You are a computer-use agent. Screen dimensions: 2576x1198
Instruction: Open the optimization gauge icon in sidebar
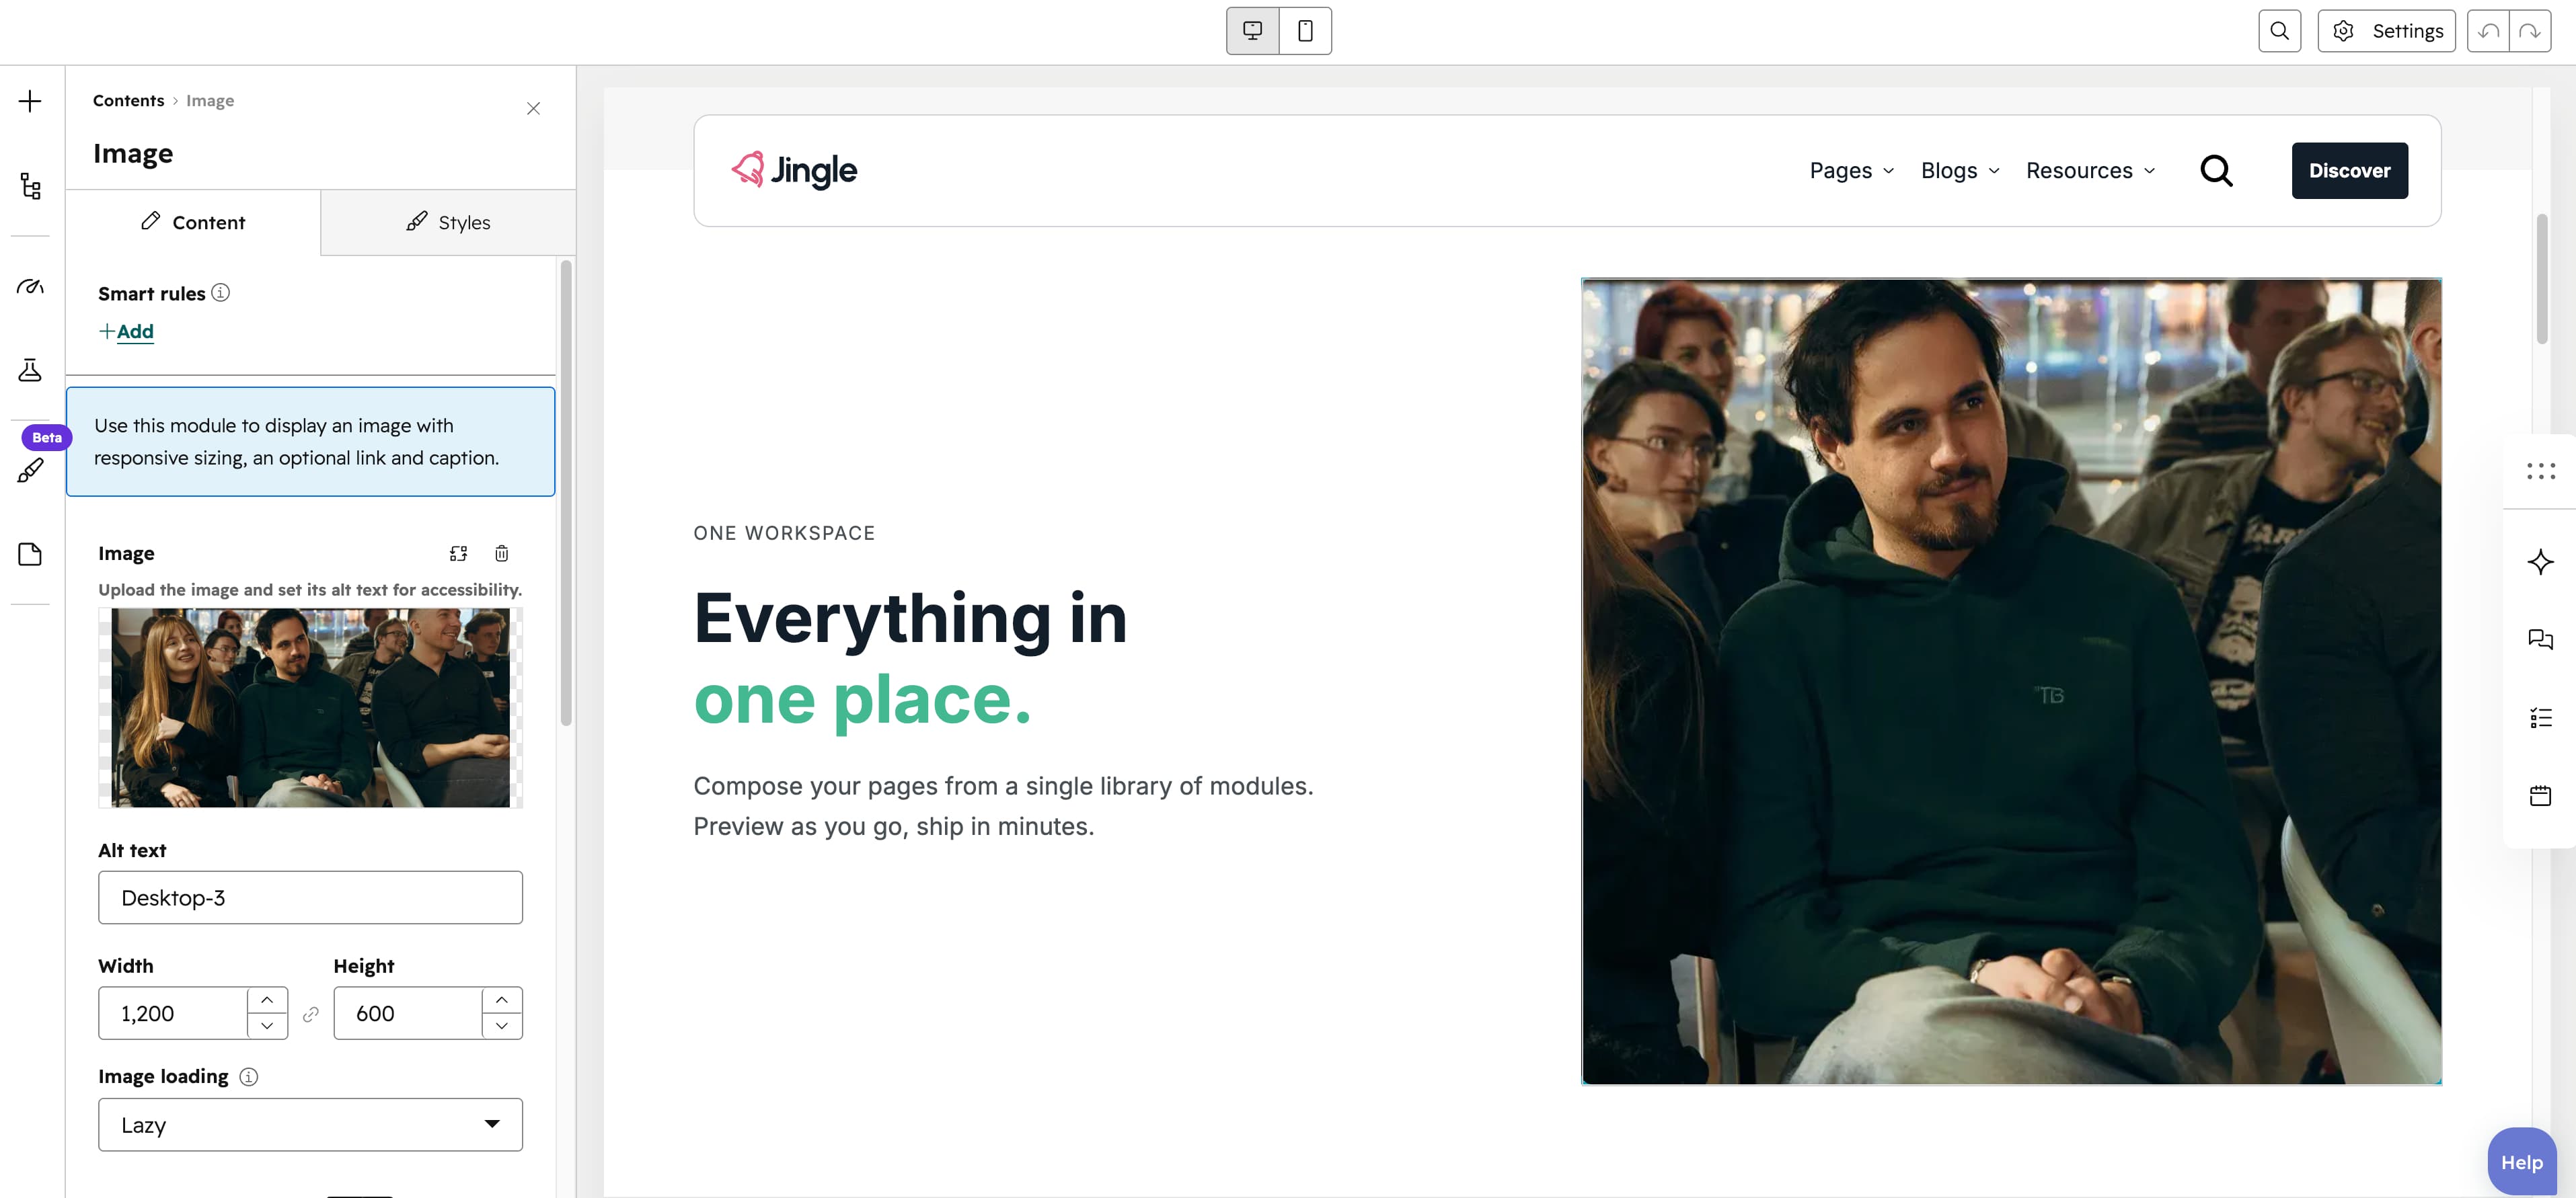30,287
